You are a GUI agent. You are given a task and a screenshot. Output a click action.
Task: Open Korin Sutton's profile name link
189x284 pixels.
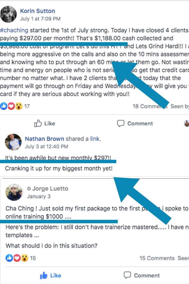38,11
